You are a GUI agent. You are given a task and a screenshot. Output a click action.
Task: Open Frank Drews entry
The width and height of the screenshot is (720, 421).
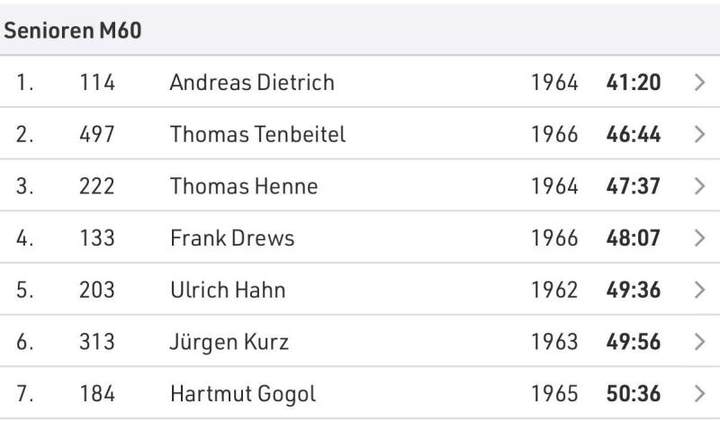click(x=231, y=238)
